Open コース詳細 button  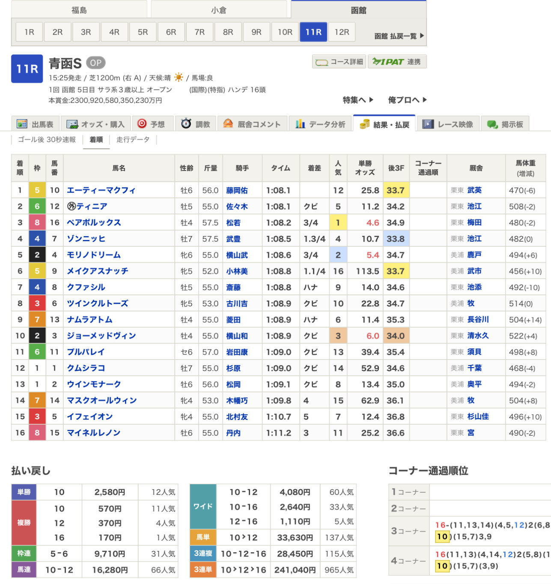click(339, 62)
